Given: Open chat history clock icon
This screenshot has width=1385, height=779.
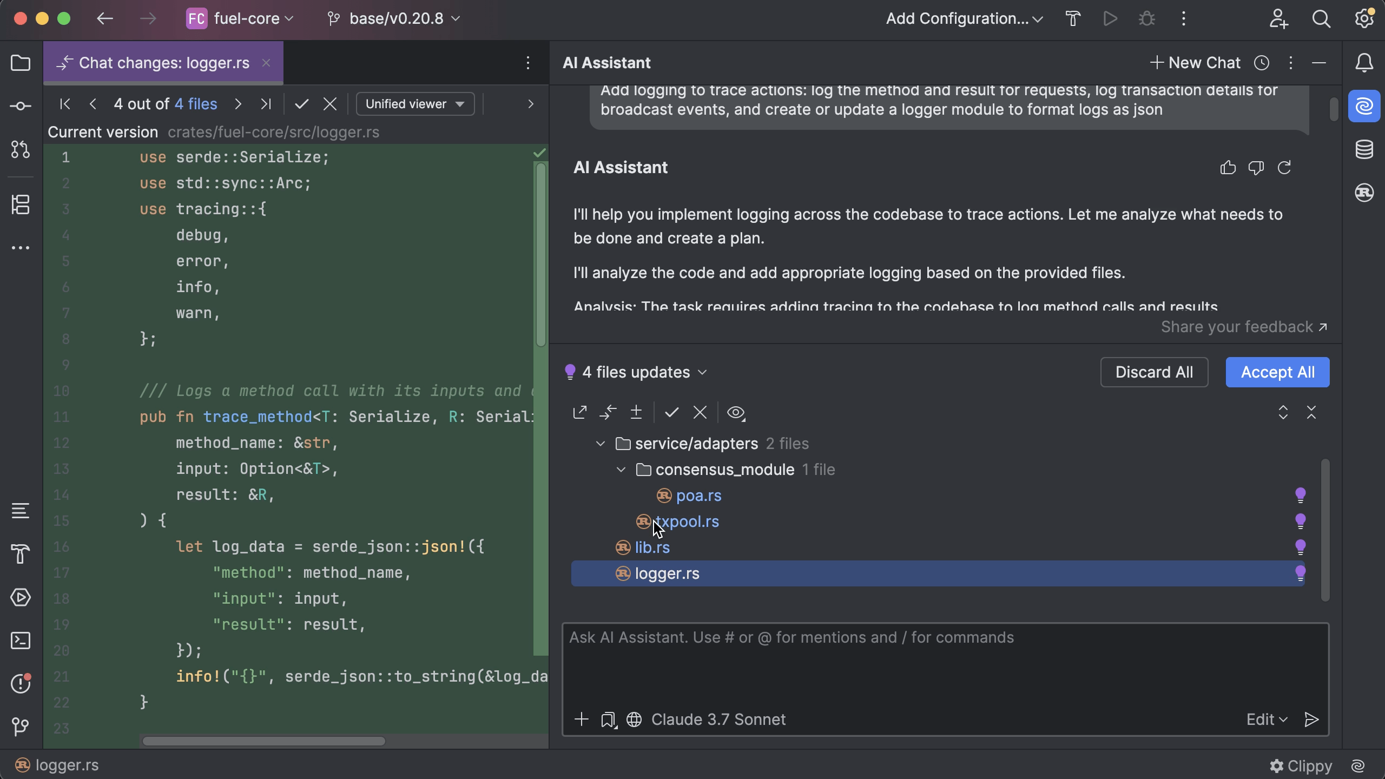Looking at the screenshot, I should point(1261,63).
